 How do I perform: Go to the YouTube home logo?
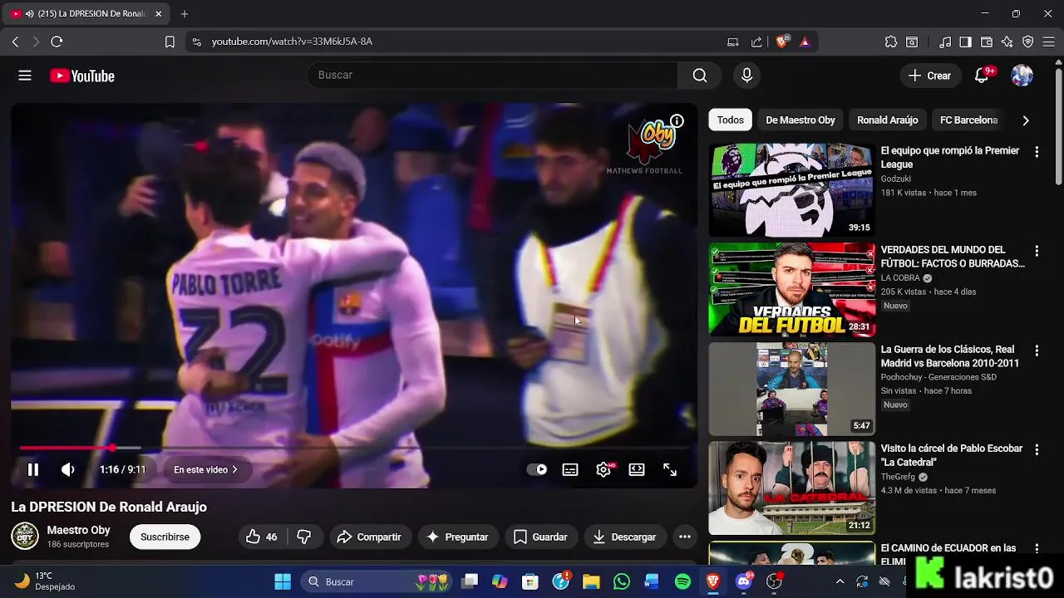coord(81,76)
